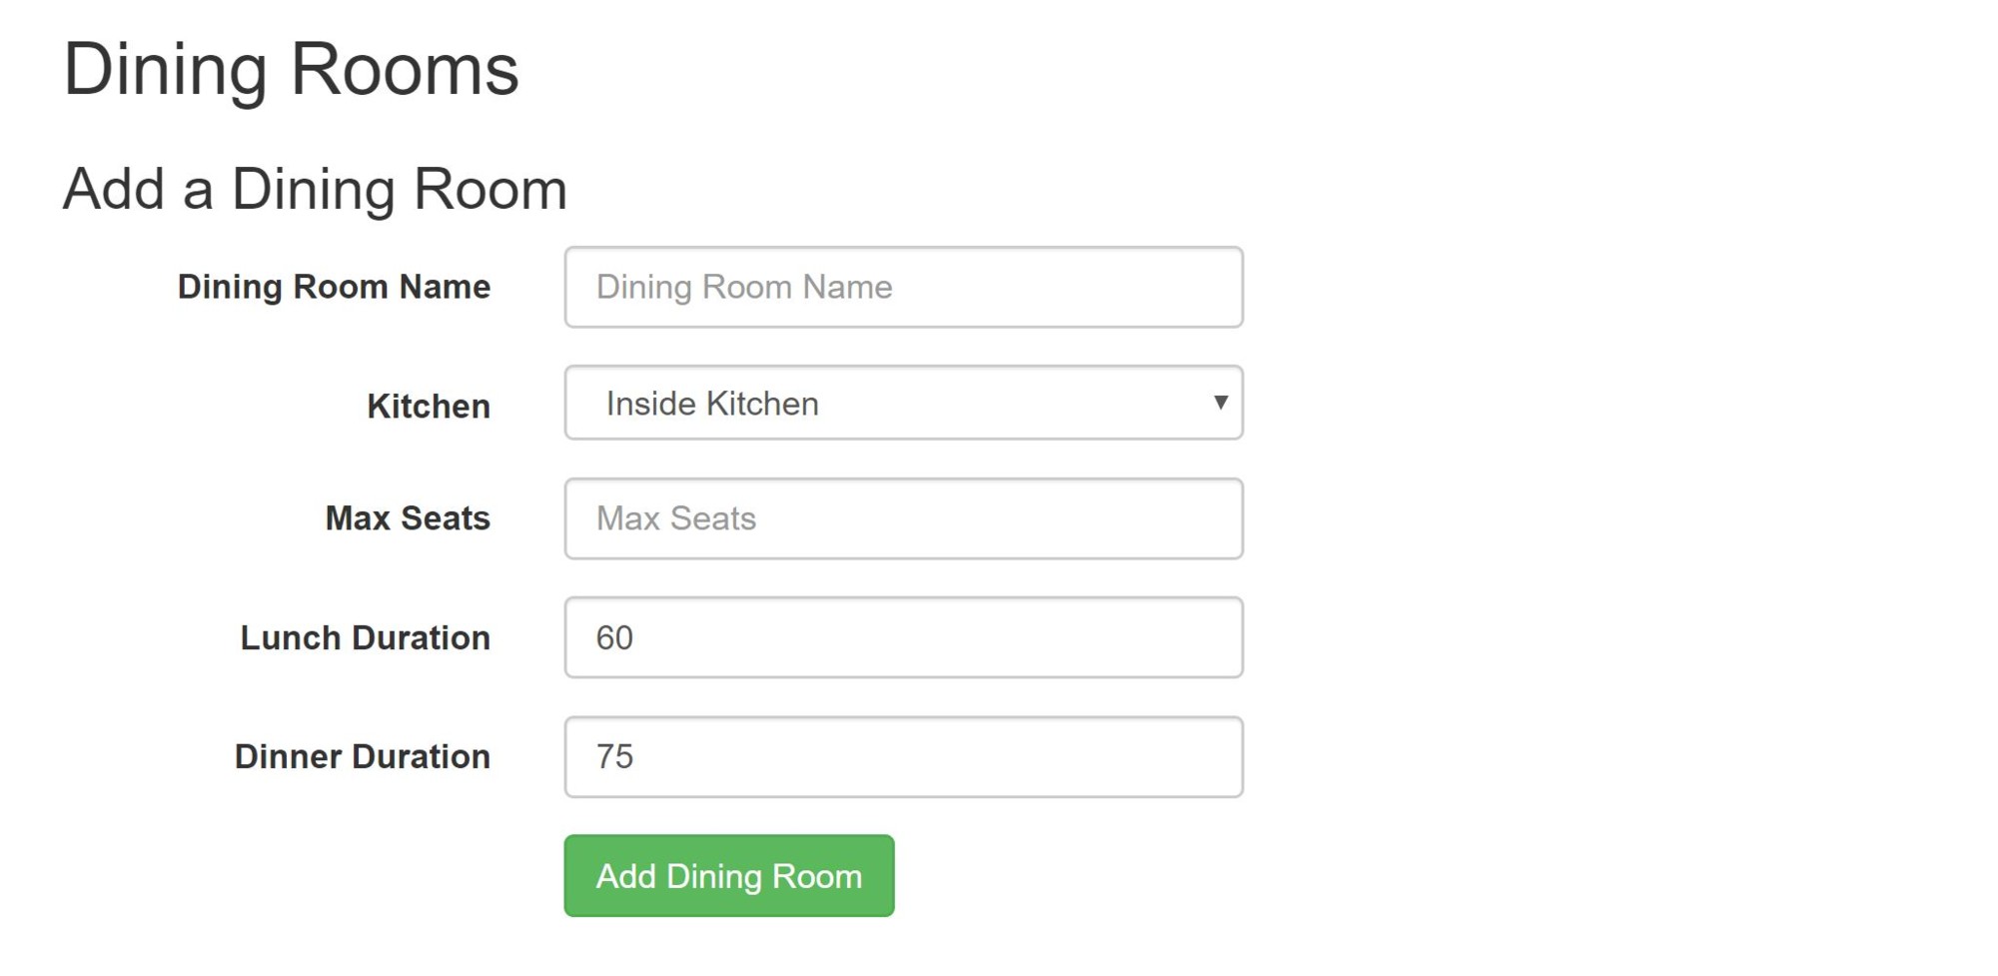Viewport: 1998px width, 976px height.
Task: Click the Kitchen dropdown arrow
Action: [1220, 403]
